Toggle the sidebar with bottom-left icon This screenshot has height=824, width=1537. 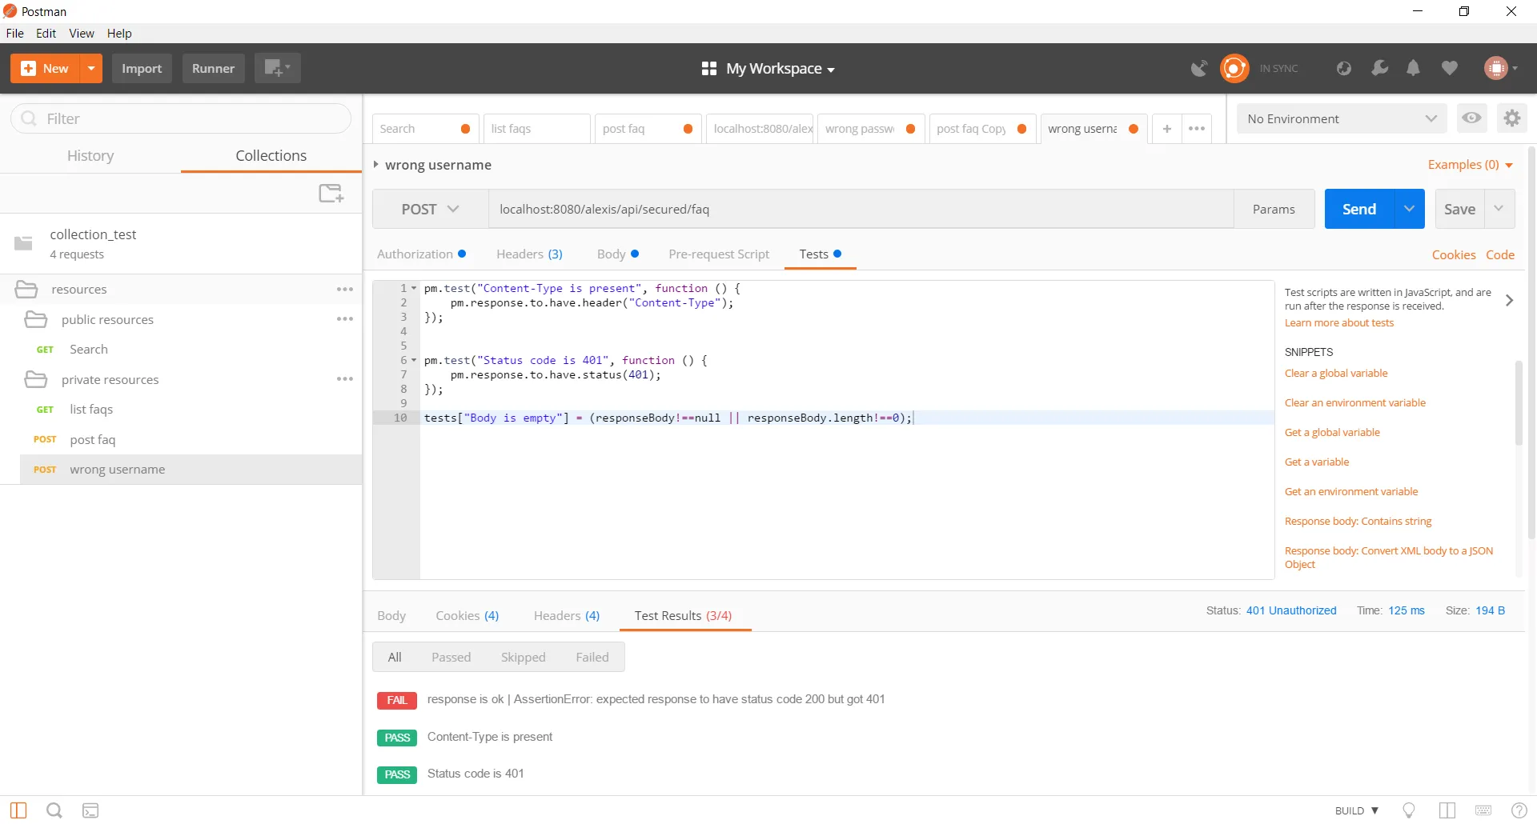18,810
